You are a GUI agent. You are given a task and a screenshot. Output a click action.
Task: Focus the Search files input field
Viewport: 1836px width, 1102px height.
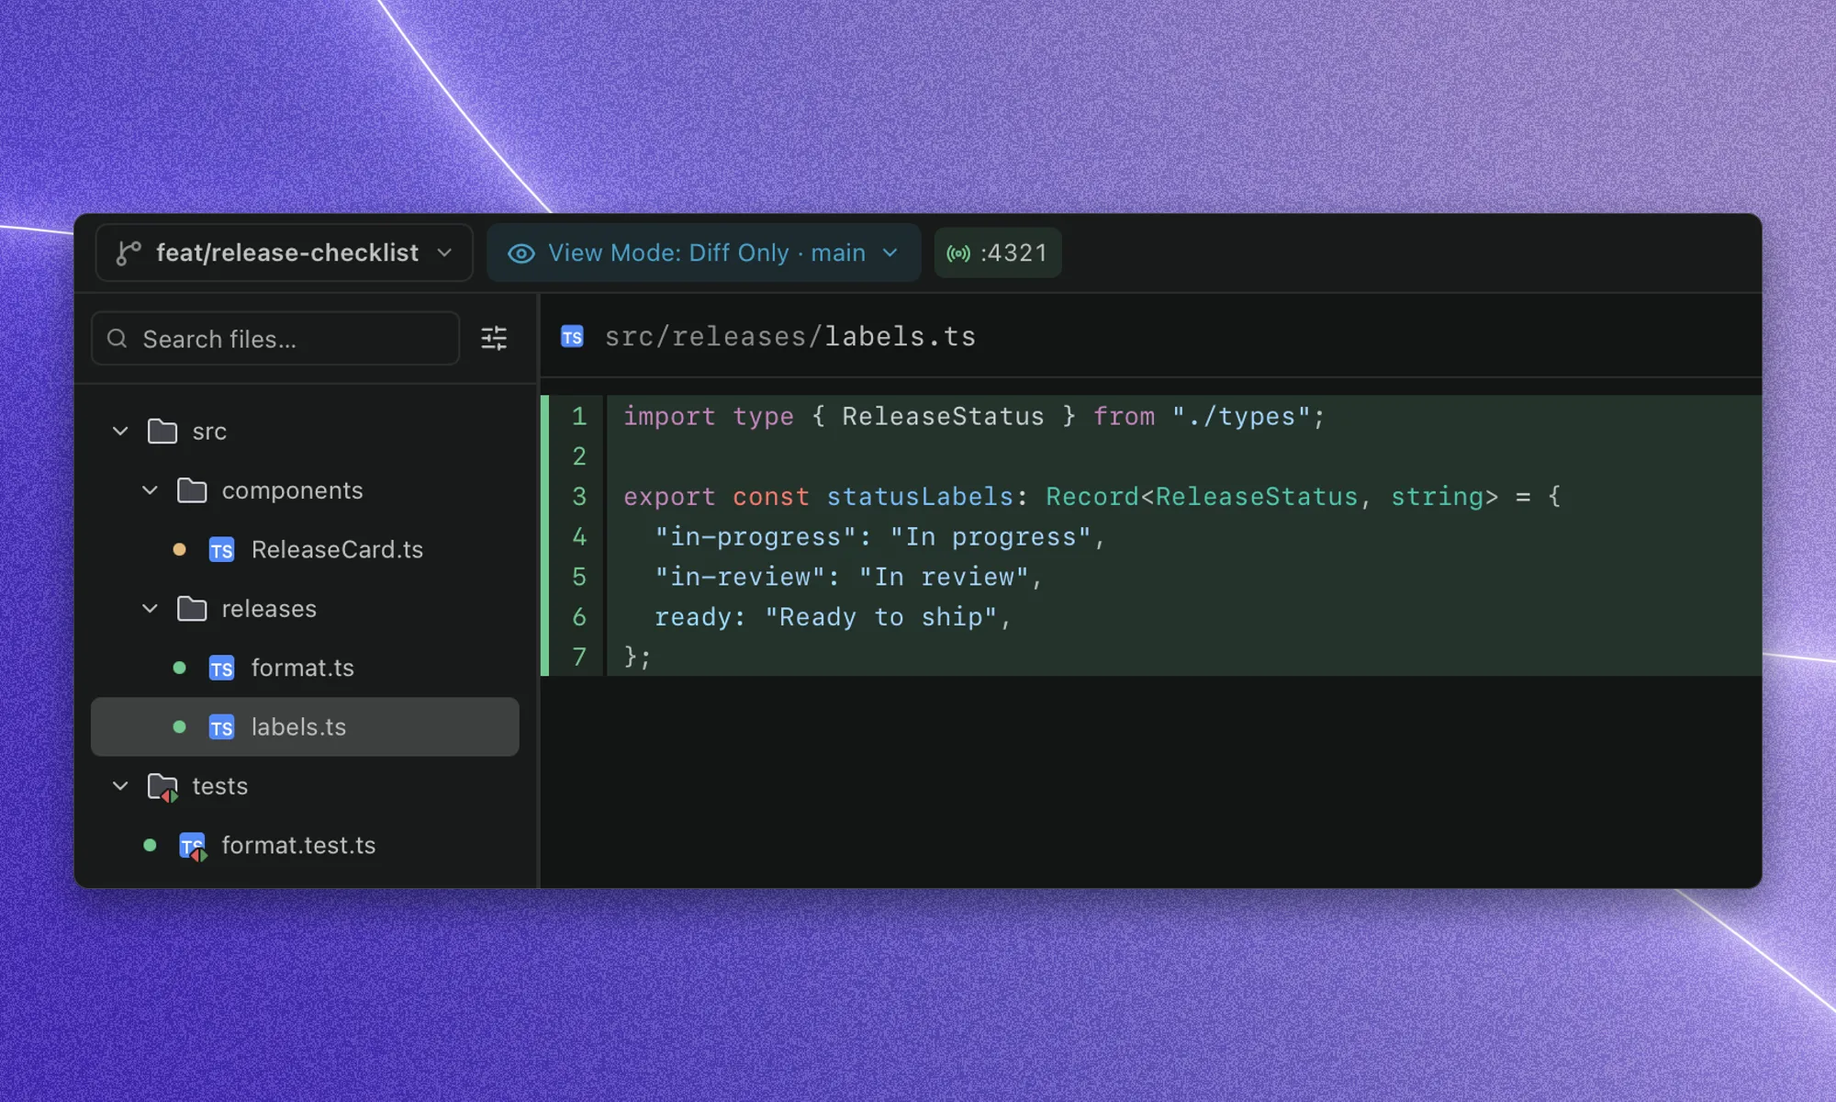(x=275, y=339)
